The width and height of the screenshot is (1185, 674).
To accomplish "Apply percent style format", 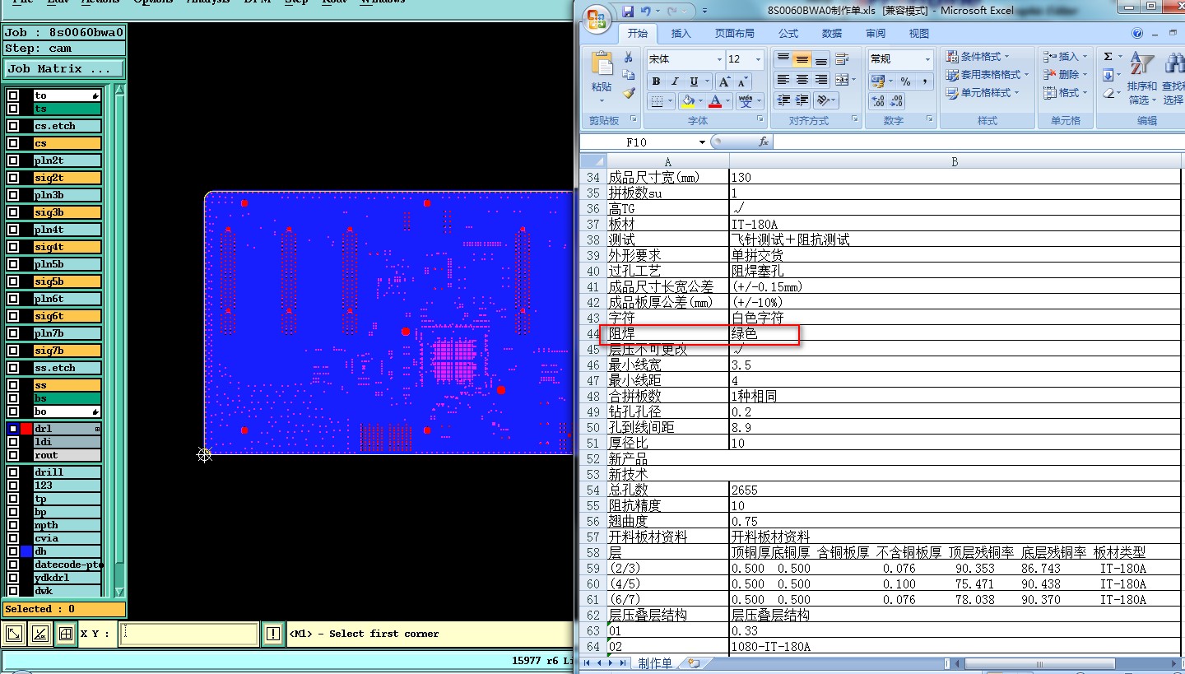I will pos(905,81).
